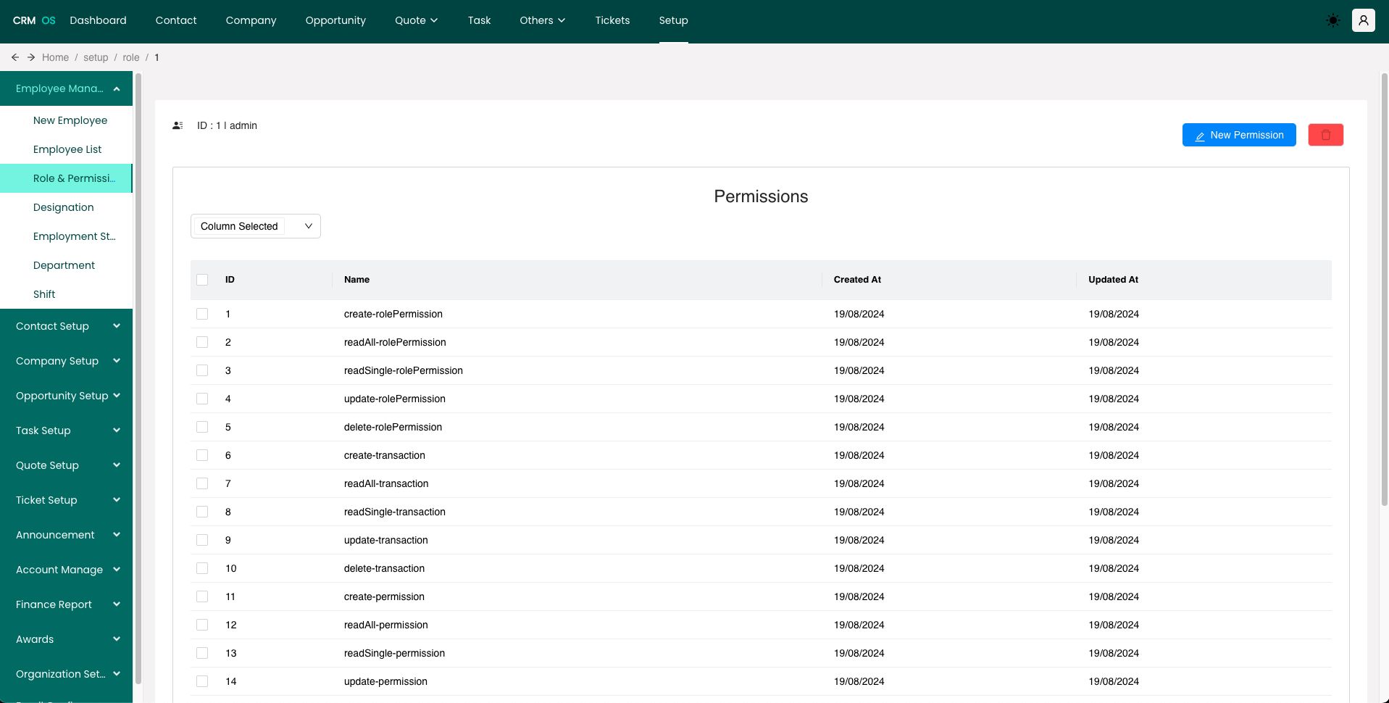Image resolution: width=1389 pixels, height=703 pixels.
Task: Click the New Permission button
Action: pyautogui.click(x=1238, y=135)
